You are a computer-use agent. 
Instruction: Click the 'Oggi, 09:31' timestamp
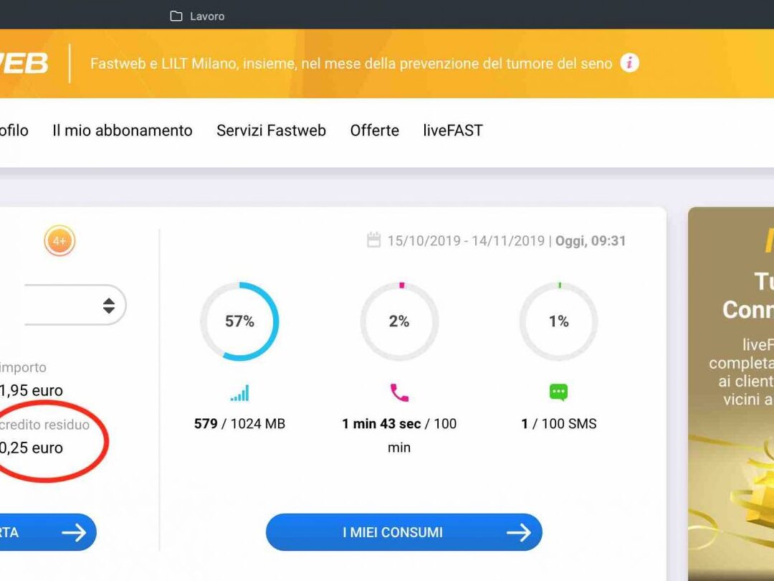click(591, 240)
